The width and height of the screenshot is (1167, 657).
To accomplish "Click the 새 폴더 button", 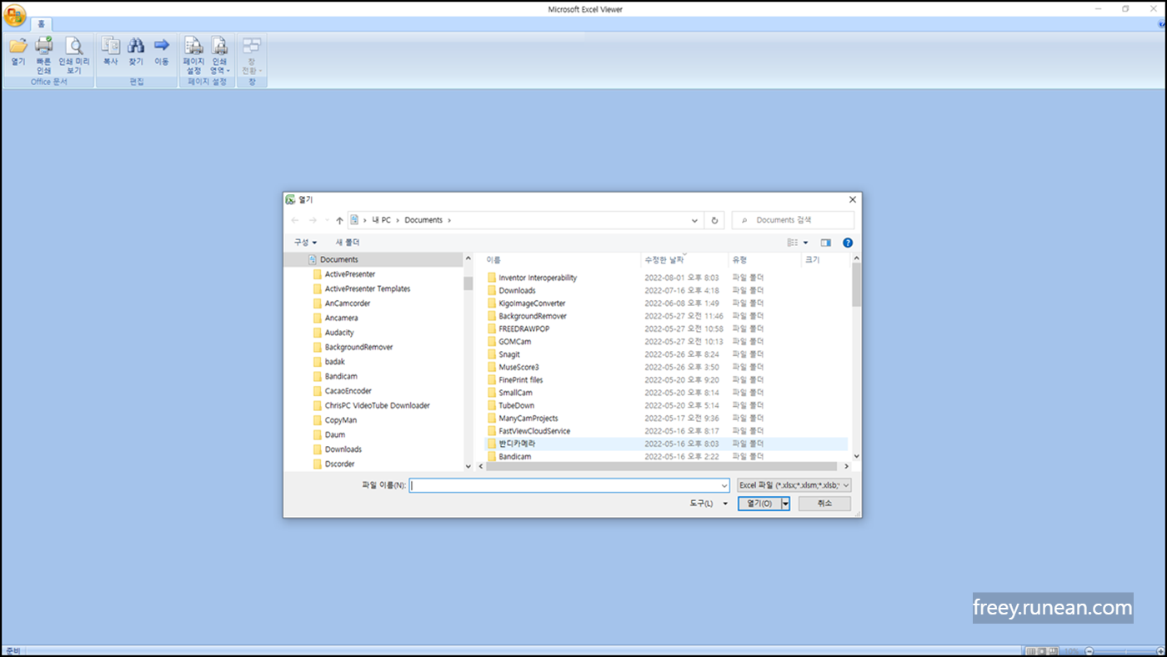I will 348,242.
